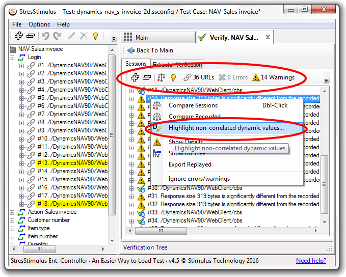346x277 pixels.
Task: Open the Help menu
Action: coord(63,24)
